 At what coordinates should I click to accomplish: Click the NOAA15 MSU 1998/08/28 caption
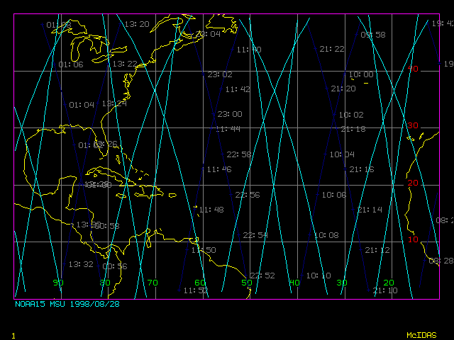click(x=67, y=304)
